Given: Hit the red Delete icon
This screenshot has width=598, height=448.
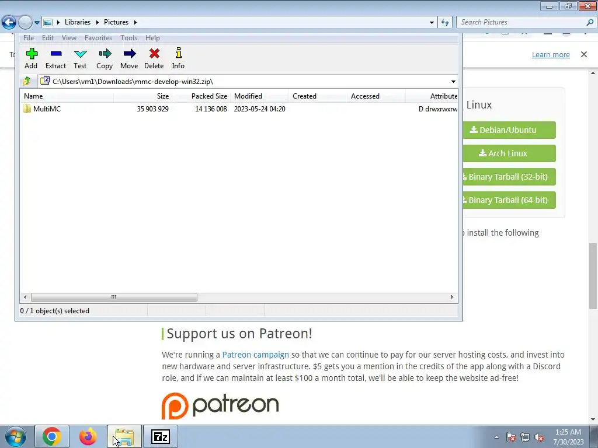Looking at the screenshot, I should coord(154,58).
